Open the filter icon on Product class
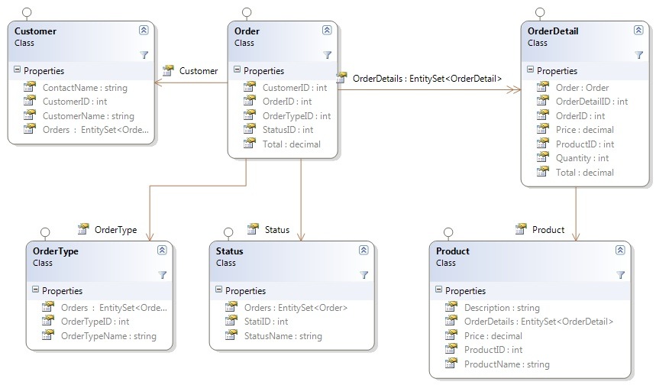The height and width of the screenshot is (385, 656). point(620,275)
